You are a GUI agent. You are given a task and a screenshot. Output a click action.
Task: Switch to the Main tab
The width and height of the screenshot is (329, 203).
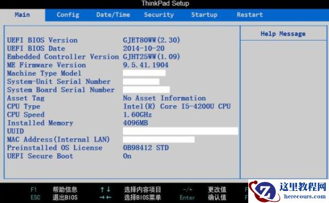point(22,15)
